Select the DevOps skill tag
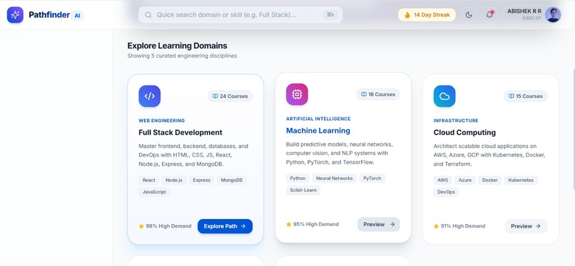This screenshot has width=575, height=266. point(446,192)
